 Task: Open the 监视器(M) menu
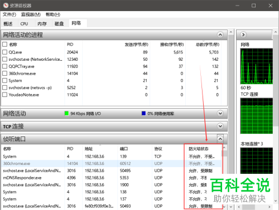tap(31, 14)
